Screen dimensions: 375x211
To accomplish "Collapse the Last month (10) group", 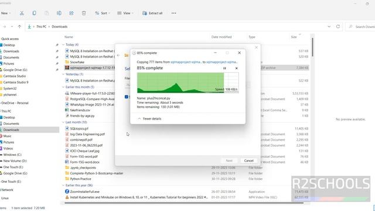I will click(63, 122).
